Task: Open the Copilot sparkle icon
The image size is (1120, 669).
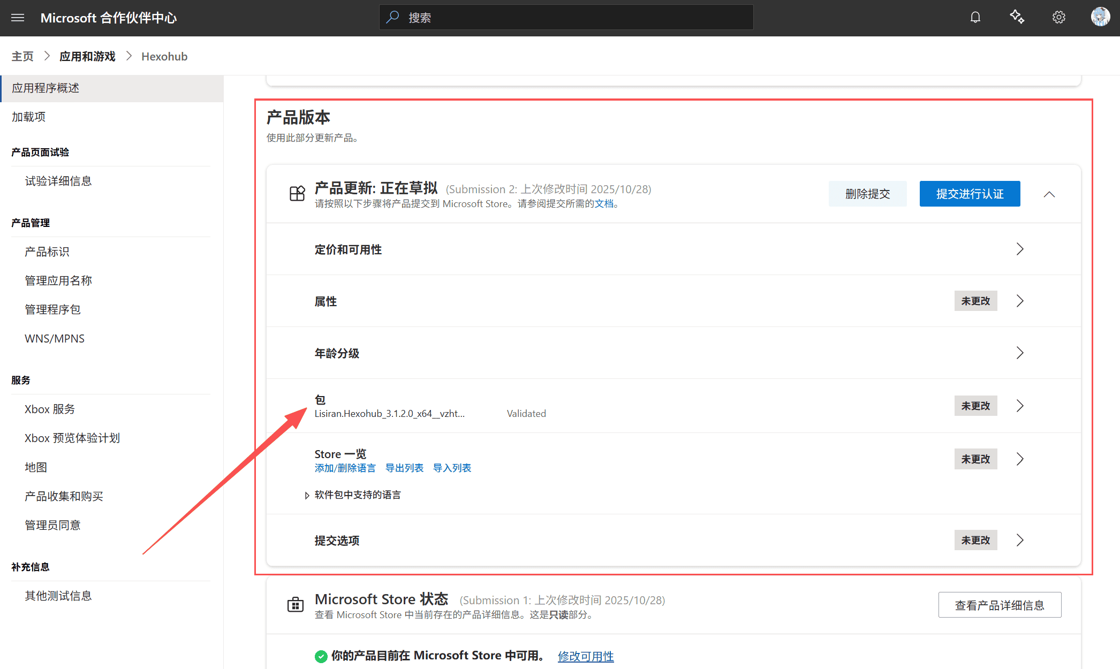Action: 1017,18
